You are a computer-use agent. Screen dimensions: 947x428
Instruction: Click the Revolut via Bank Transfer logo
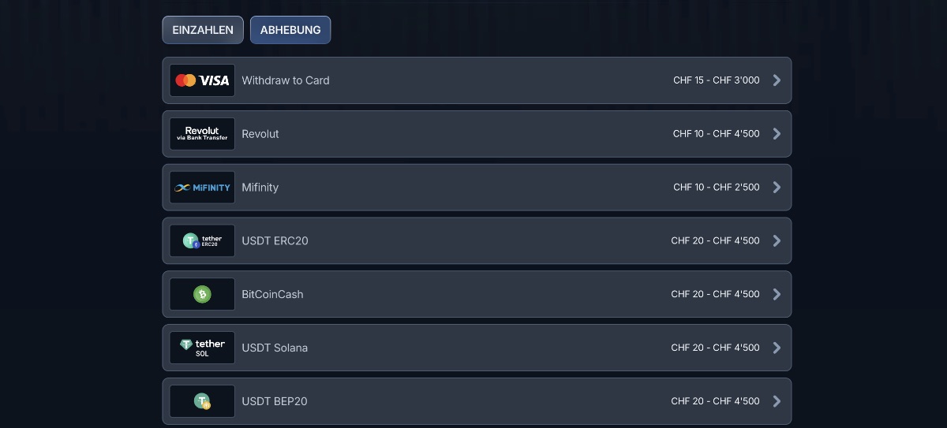tap(202, 134)
